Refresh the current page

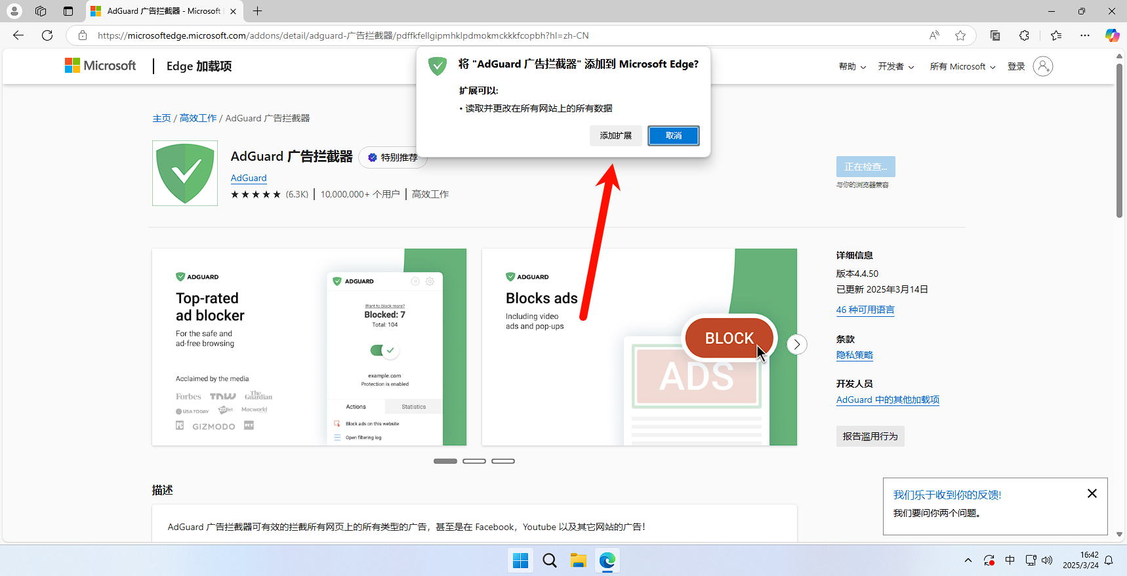pos(47,35)
